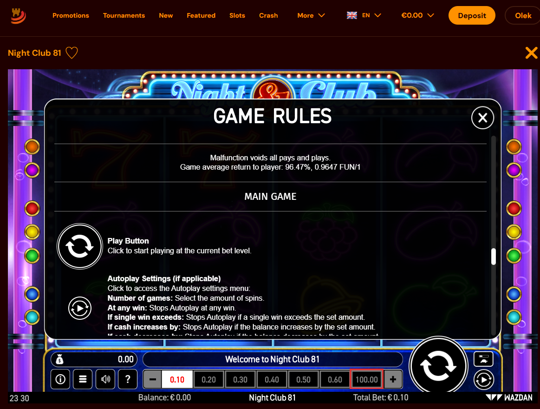540x409 pixels.
Task: Expand the More navigation dropdown
Action: (311, 15)
